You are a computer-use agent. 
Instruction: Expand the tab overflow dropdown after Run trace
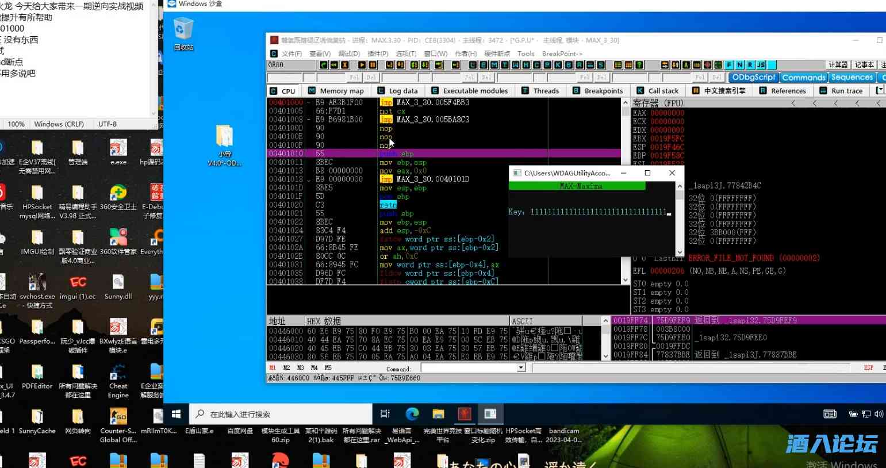click(x=879, y=90)
